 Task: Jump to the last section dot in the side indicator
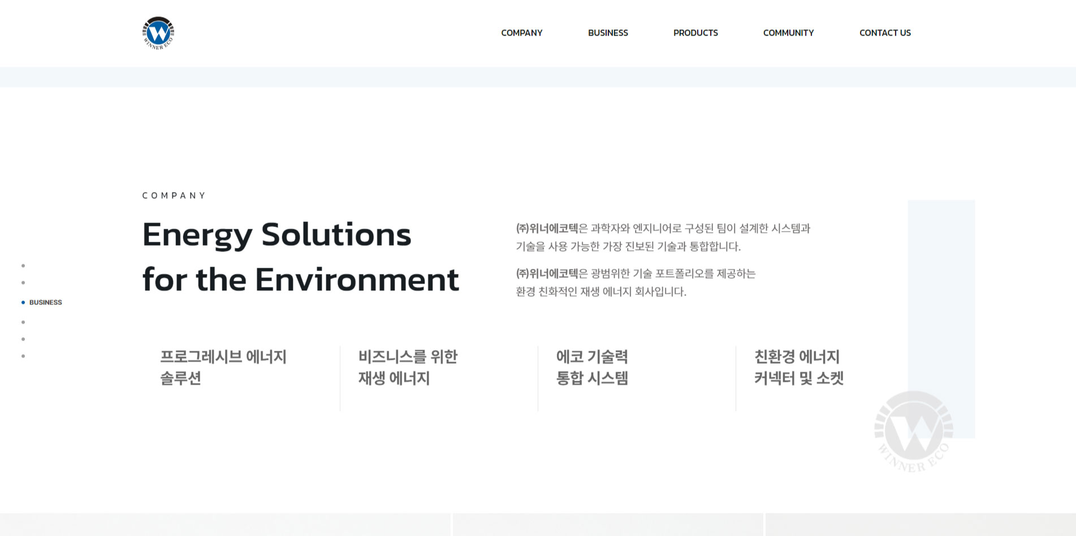click(23, 356)
